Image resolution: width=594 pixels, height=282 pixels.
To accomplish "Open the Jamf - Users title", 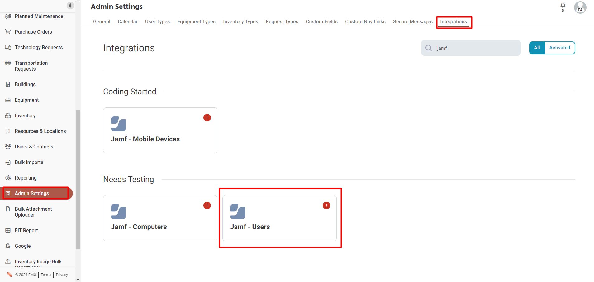I will pyautogui.click(x=250, y=227).
